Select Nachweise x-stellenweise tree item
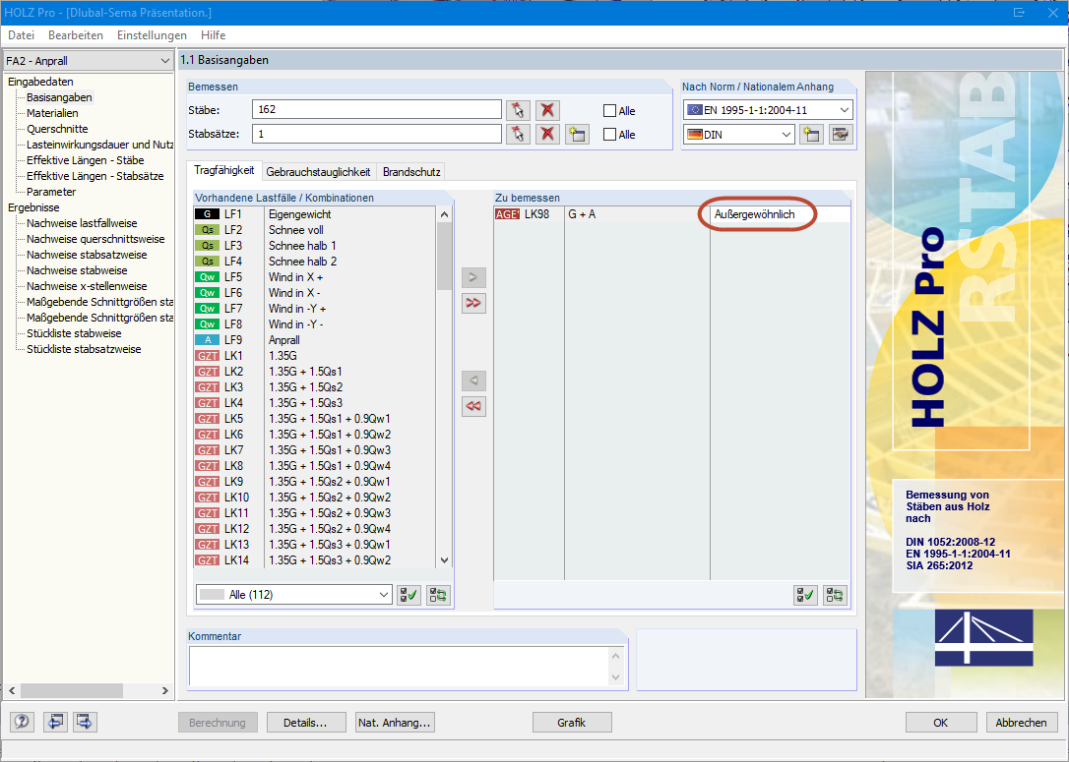The width and height of the screenshot is (1069, 762). coord(87,286)
